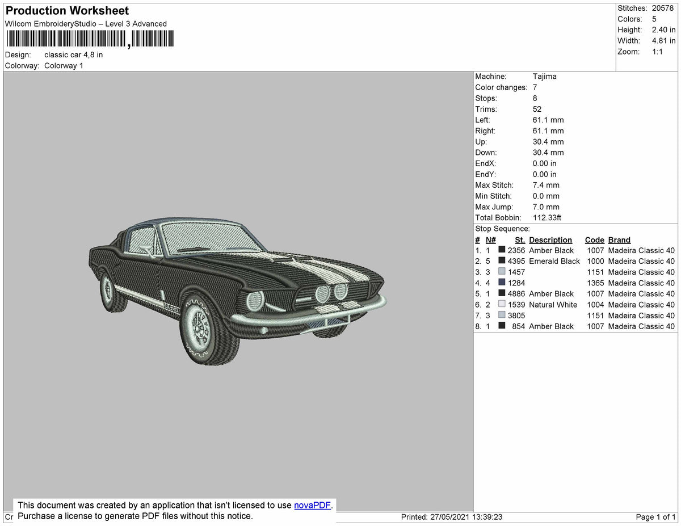Click the Brand column header
Screen dimensions: 681x526
[x=619, y=239]
